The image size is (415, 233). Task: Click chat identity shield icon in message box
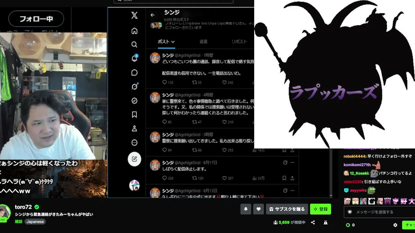(350, 212)
